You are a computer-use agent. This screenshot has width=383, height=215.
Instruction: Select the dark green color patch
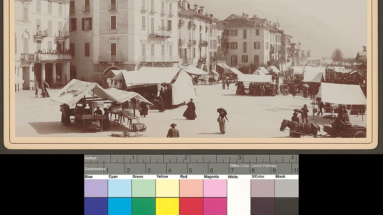[143, 206]
